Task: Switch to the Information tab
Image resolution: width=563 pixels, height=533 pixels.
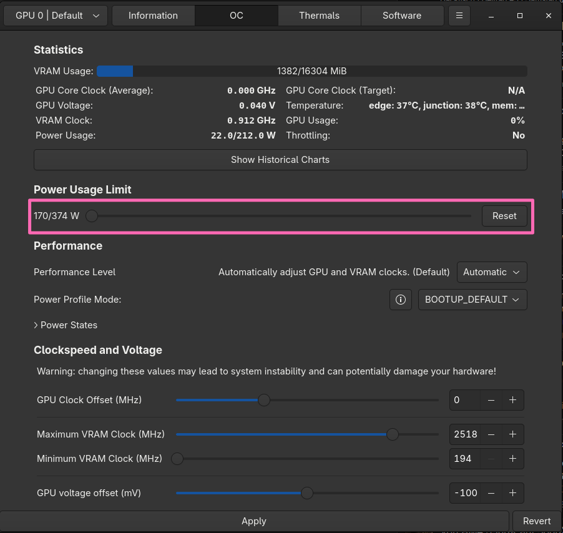Action: tap(153, 16)
